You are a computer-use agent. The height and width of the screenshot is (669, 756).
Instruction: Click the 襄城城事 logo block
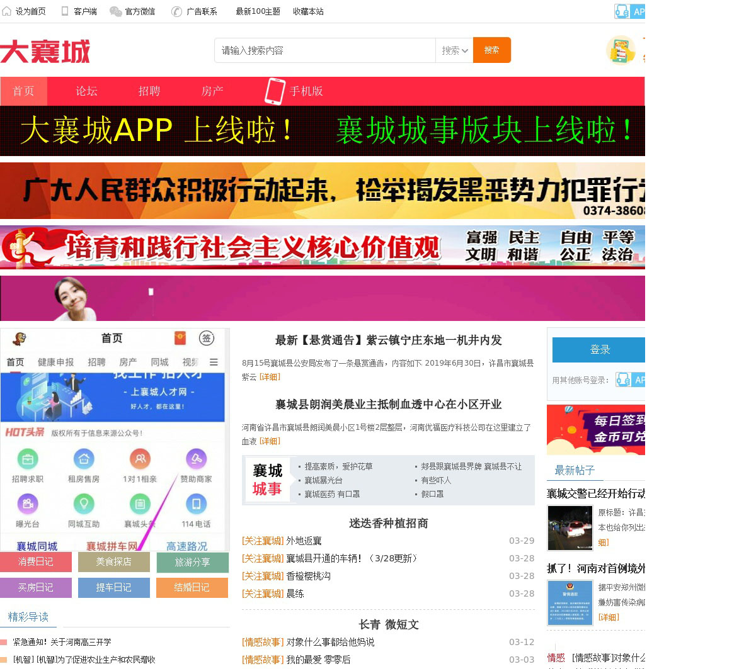(268, 480)
